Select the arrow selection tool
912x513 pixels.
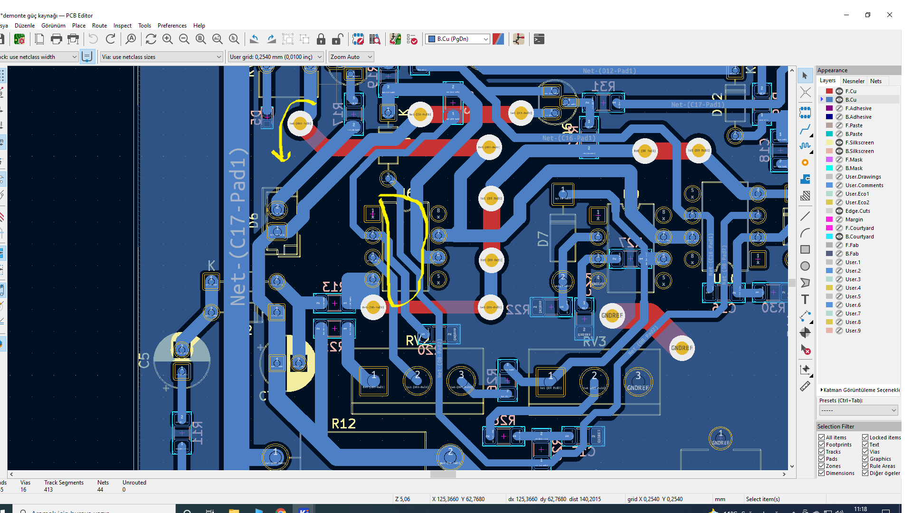pos(805,76)
